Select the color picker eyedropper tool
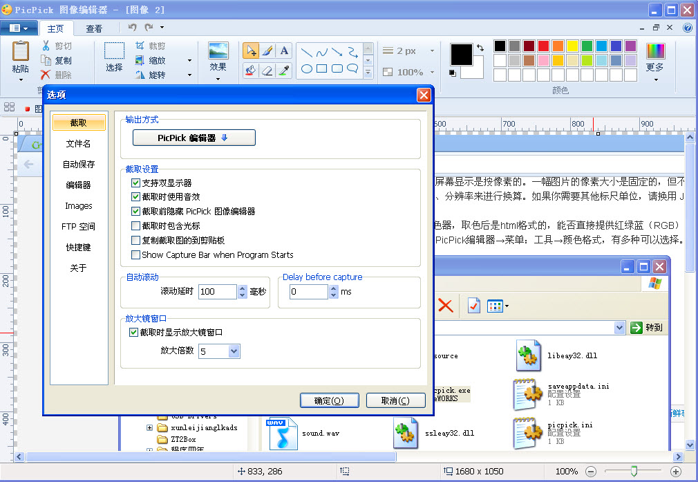This screenshot has height=482, width=698. 284,70
